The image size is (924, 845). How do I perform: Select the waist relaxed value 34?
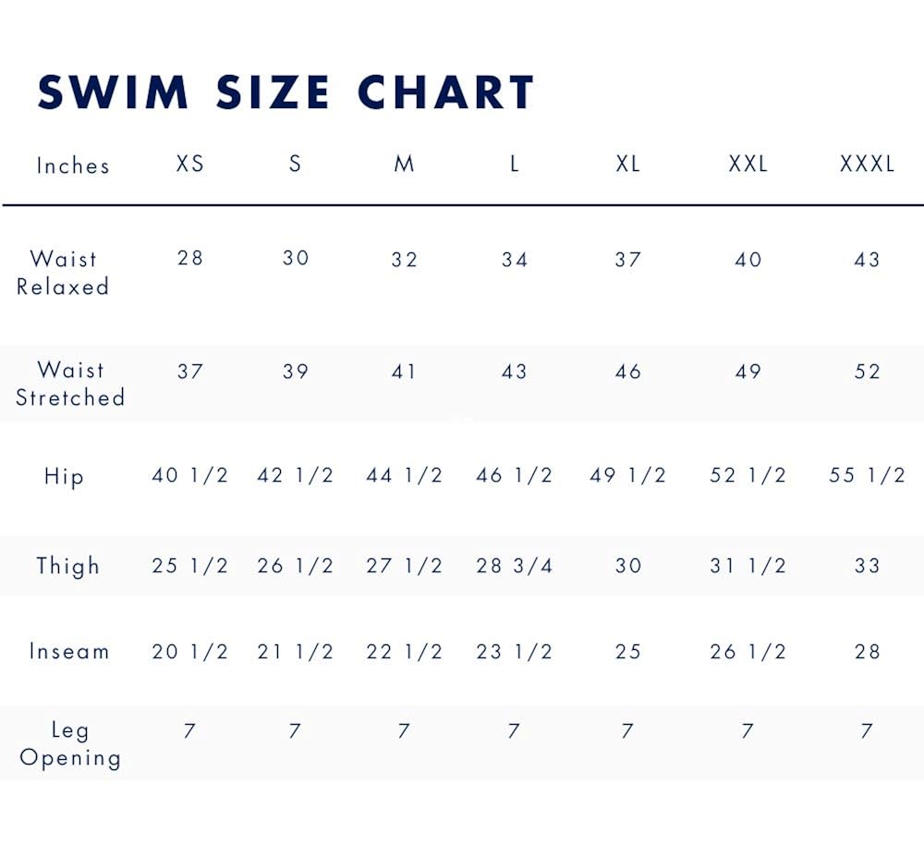pos(514,260)
